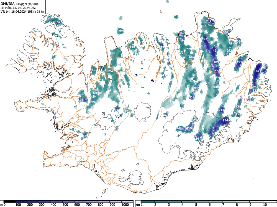Click the visibility value 142 on the map

pos(214,51)
